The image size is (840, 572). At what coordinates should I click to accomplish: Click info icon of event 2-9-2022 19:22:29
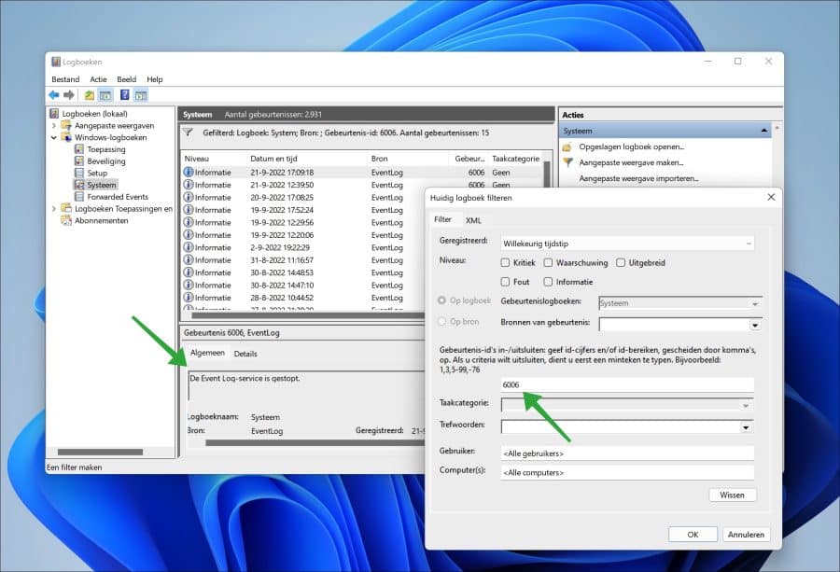coord(188,247)
